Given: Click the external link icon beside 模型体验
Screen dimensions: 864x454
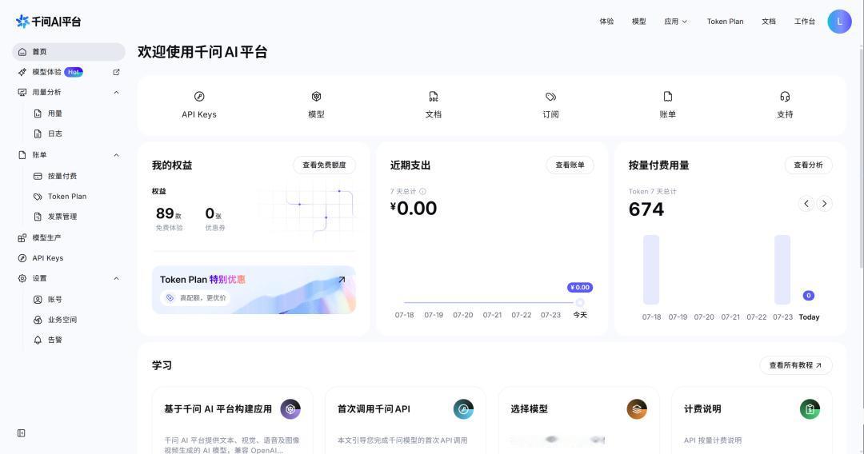Looking at the screenshot, I should tap(116, 72).
